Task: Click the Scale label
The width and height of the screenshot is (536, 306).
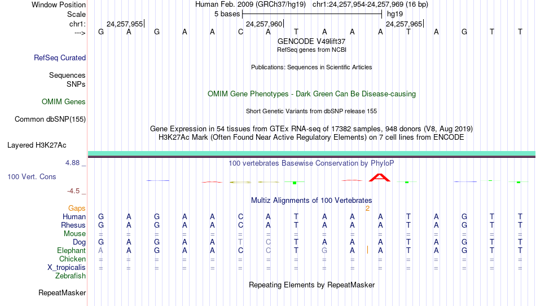Action: tap(77, 14)
